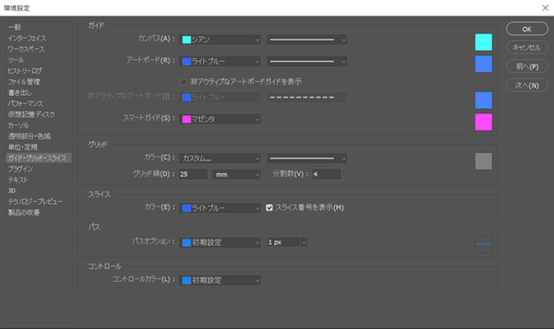Go to next category with 次へ(N)
The image size is (554, 329).
click(526, 85)
